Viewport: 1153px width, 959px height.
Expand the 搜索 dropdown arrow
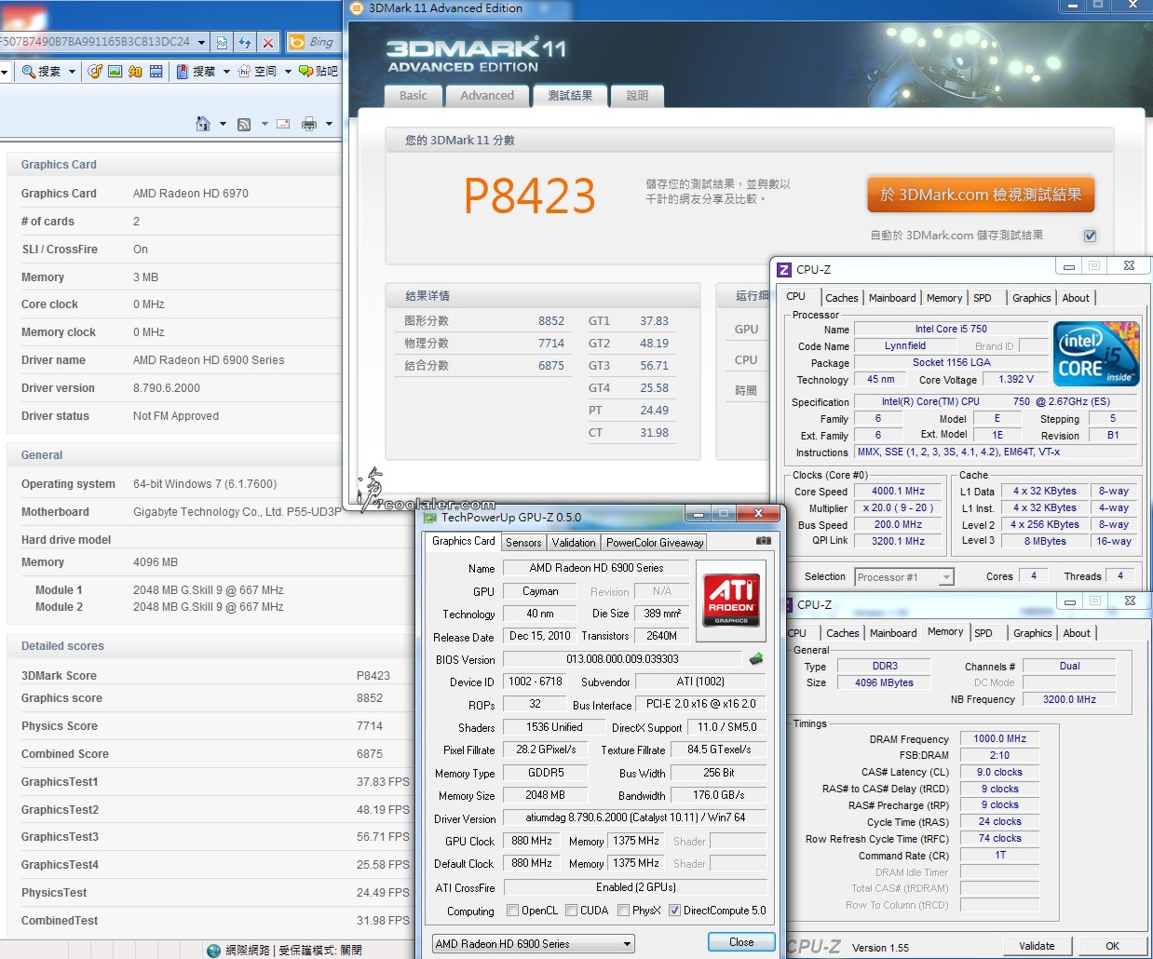(72, 71)
